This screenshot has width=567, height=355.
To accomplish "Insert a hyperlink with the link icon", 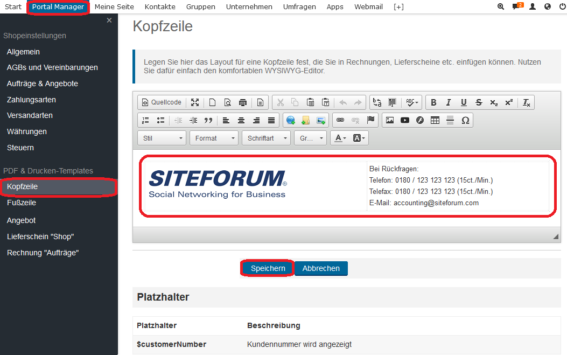I will (340, 120).
